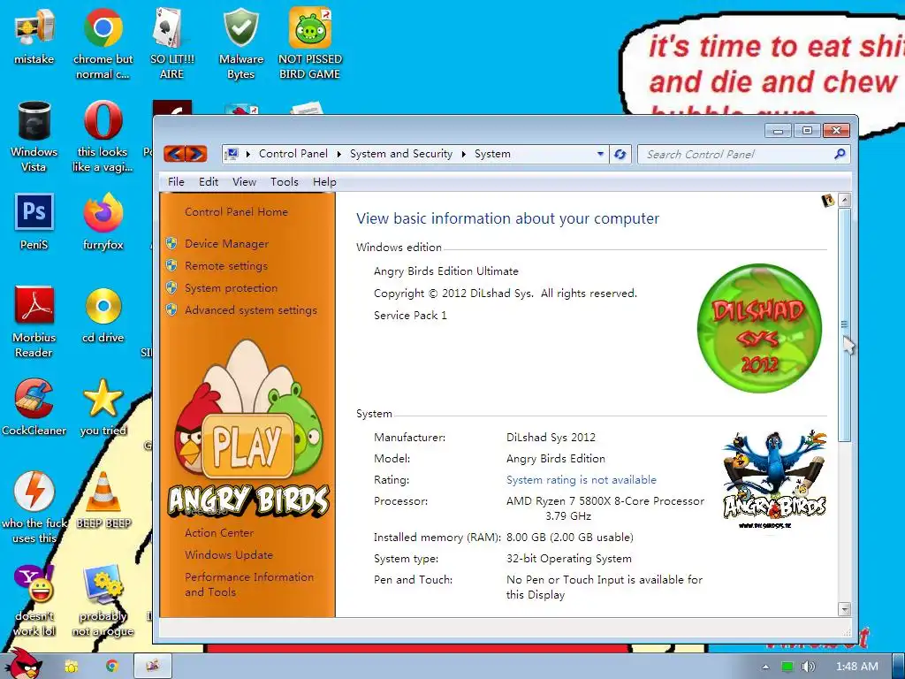The height and width of the screenshot is (679, 905).
Task: Open the 'doesn't work lol' Yahoo icon
Action: point(34,600)
